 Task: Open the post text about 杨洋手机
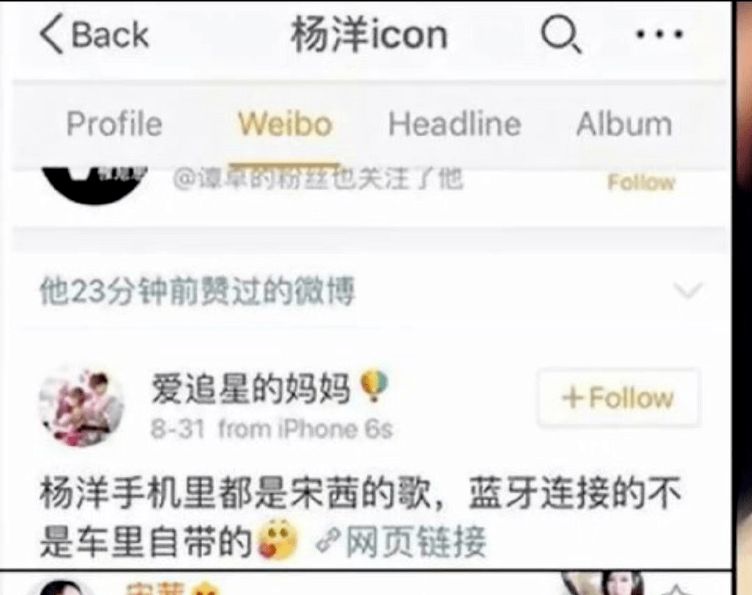click(x=360, y=517)
